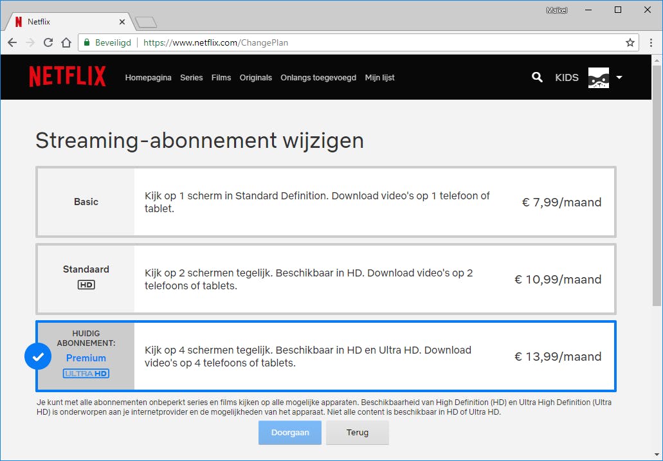Viewport: 663px width, 461px height.
Task: Click the page vertical scrollbar thumb
Action: 657,185
